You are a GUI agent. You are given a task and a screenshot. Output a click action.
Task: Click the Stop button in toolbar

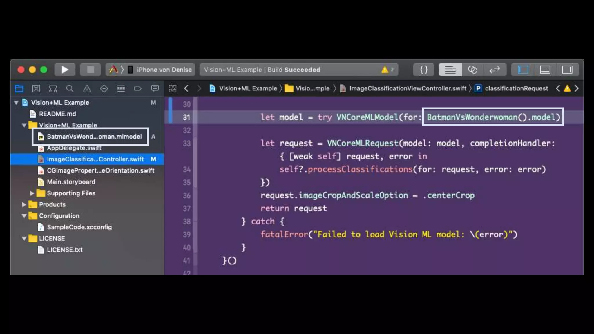tap(90, 70)
